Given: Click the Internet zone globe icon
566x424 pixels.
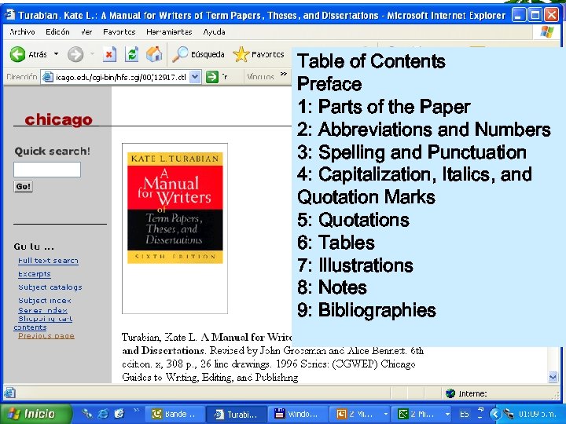Looking at the screenshot, I should pos(450,393).
